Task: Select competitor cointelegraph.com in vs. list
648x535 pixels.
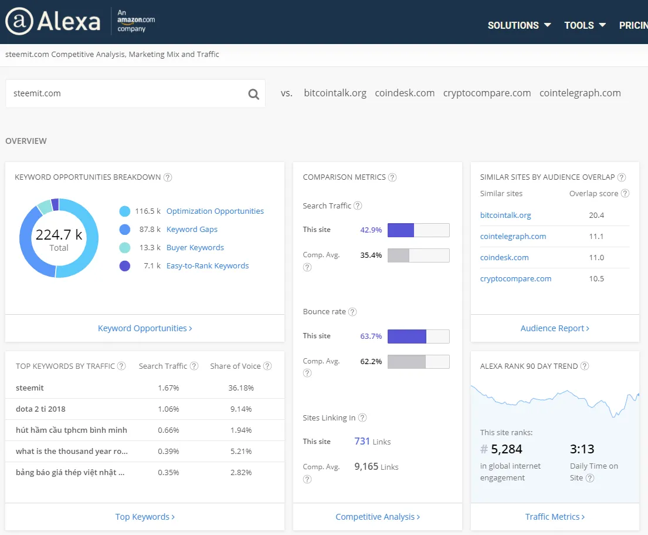Action: (x=580, y=93)
